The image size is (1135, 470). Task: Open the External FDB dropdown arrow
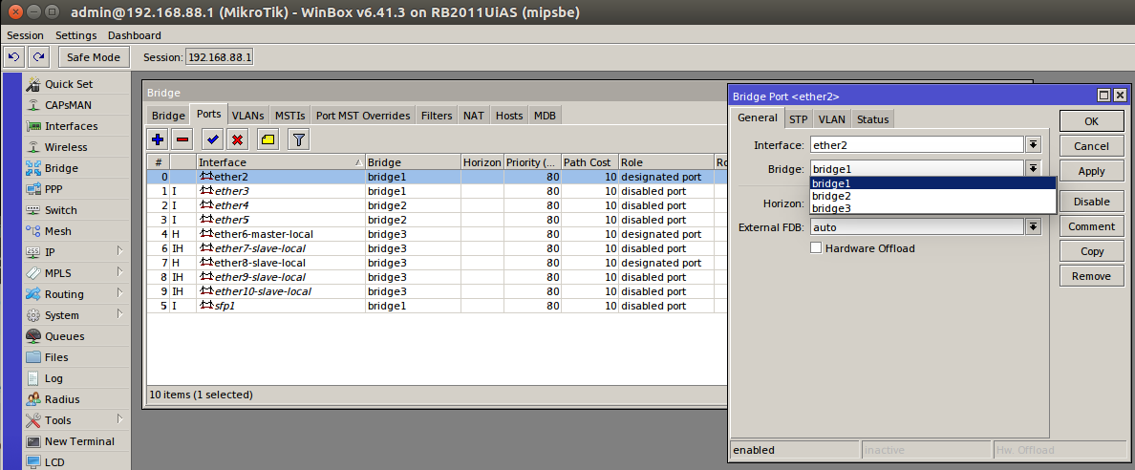[x=1033, y=227]
